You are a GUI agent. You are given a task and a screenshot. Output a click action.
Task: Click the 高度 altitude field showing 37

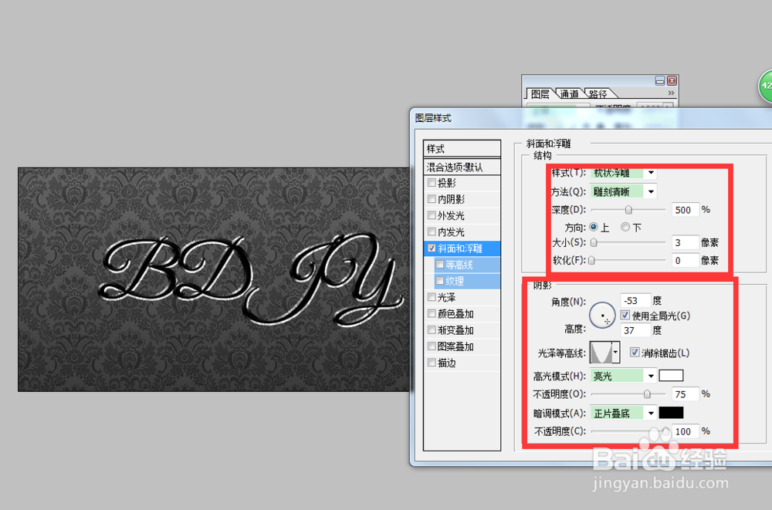coord(635,330)
